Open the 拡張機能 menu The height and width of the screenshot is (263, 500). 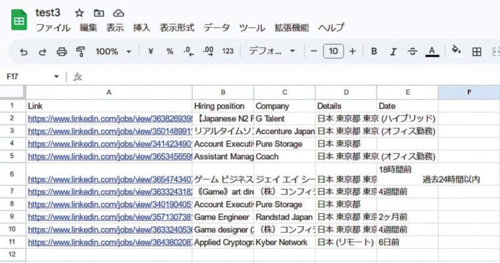click(x=291, y=28)
